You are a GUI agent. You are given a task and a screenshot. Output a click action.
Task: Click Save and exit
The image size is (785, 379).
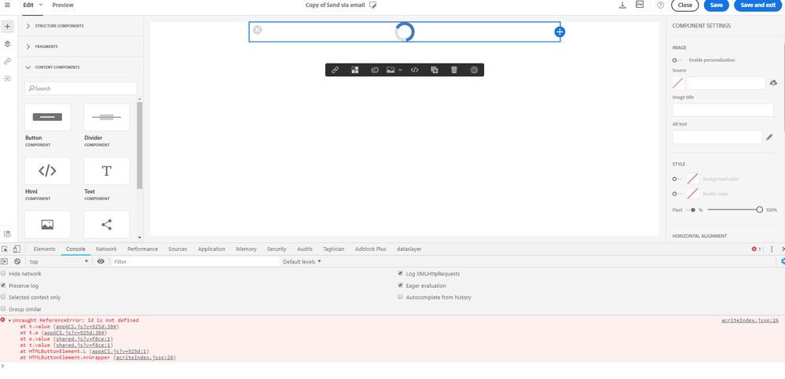(x=760, y=5)
